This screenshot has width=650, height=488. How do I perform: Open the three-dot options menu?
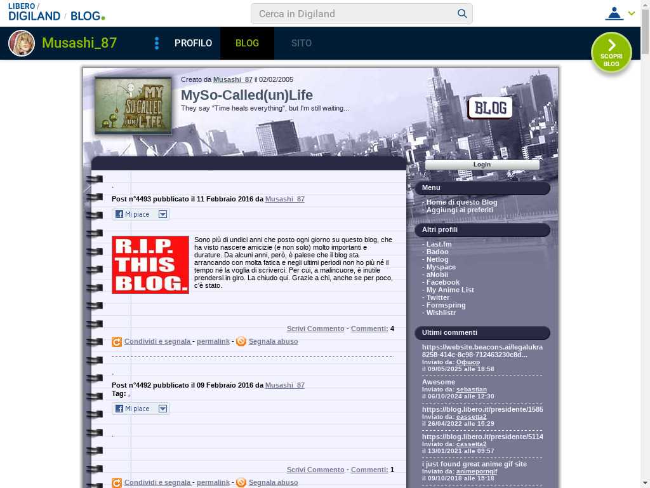(x=157, y=43)
